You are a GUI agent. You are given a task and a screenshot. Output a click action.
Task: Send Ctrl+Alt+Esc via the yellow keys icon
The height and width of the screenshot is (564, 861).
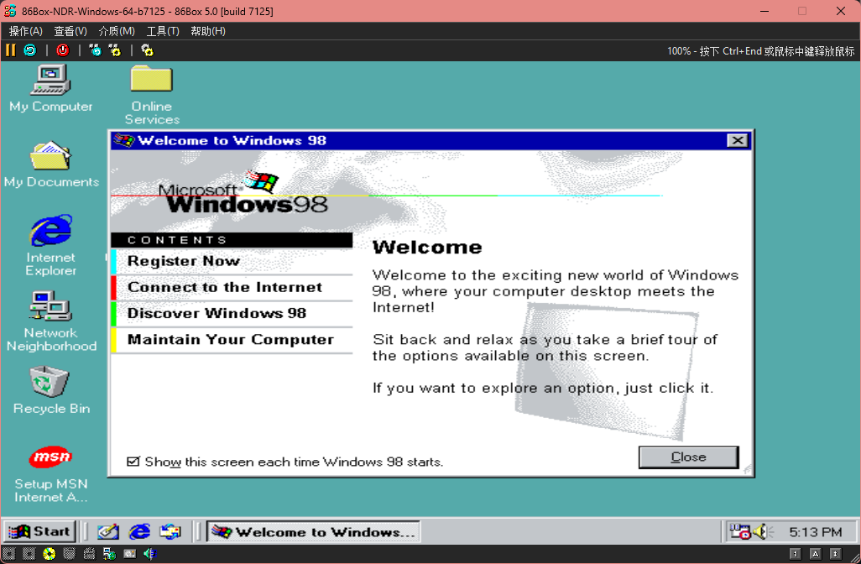click(x=115, y=50)
